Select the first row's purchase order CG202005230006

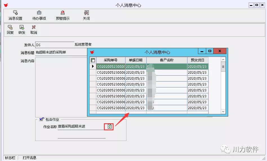tap(111, 66)
